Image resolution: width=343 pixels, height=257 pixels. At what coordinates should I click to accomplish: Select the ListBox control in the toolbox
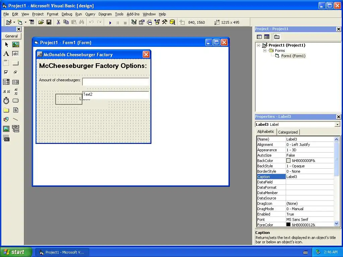(x=15, y=82)
